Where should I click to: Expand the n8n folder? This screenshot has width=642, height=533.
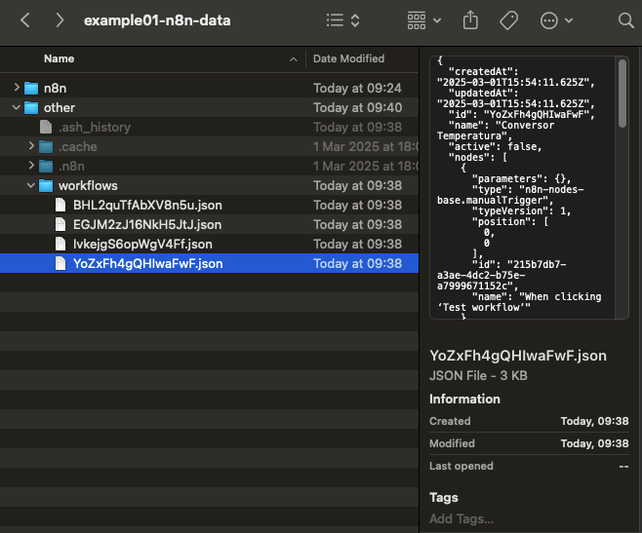[x=17, y=87]
